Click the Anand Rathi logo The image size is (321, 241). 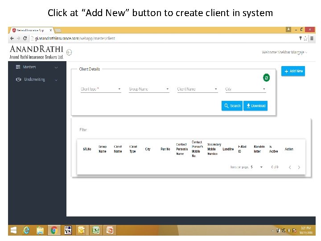(37, 52)
